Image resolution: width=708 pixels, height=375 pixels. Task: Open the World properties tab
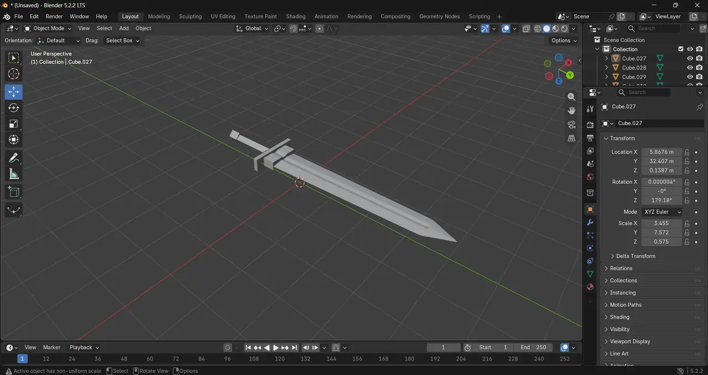click(590, 177)
